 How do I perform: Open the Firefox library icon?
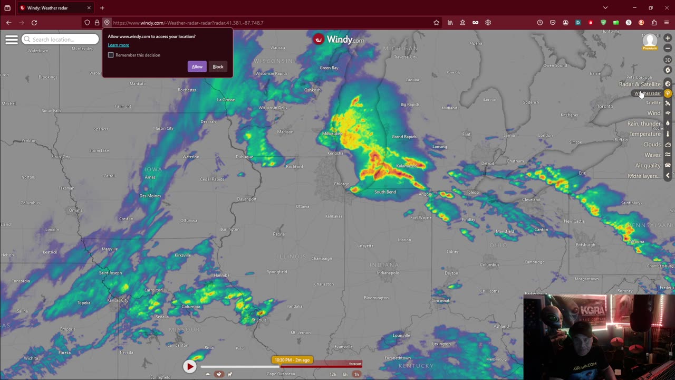(x=450, y=23)
